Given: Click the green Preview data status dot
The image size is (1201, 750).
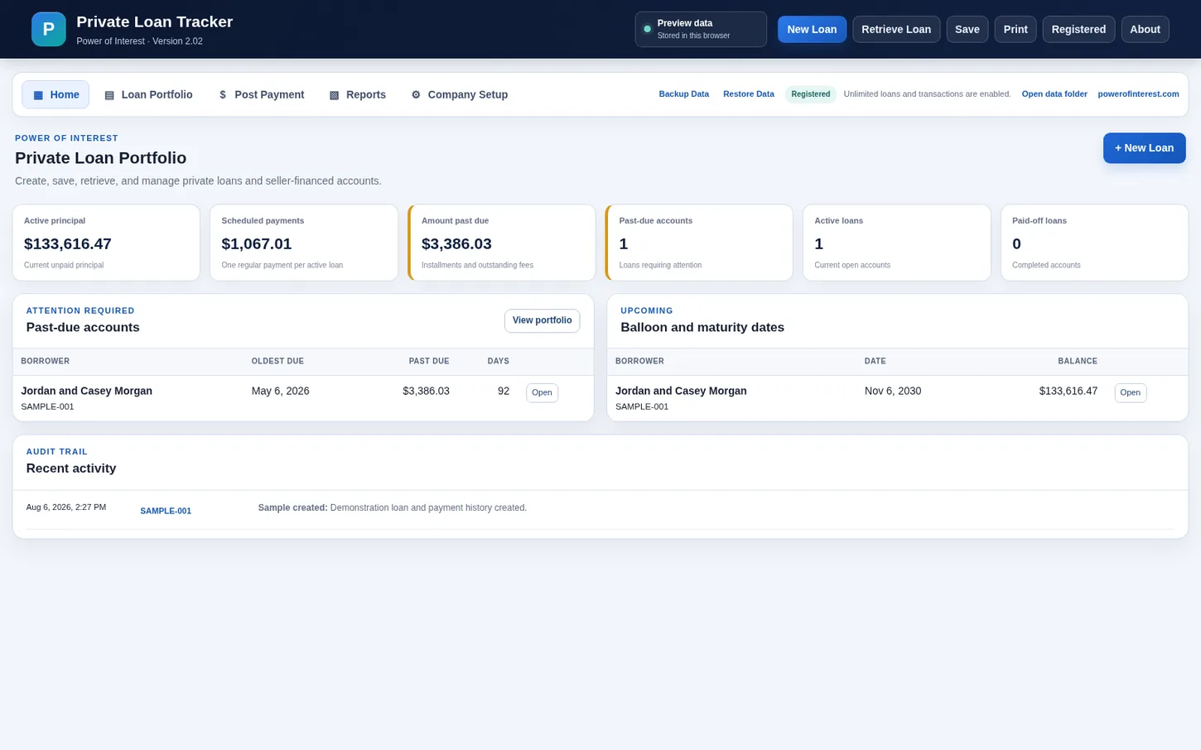Looking at the screenshot, I should click(x=648, y=29).
